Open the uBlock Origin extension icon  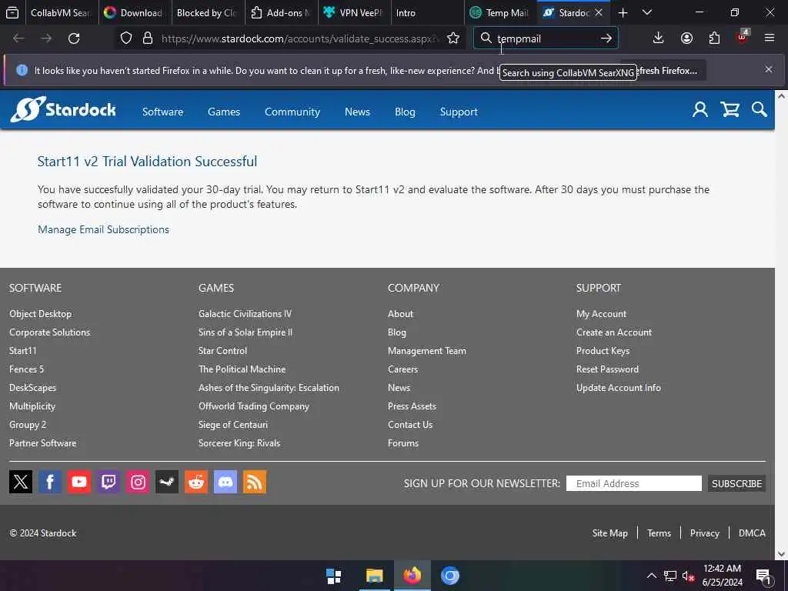pyautogui.click(x=743, y=37)
